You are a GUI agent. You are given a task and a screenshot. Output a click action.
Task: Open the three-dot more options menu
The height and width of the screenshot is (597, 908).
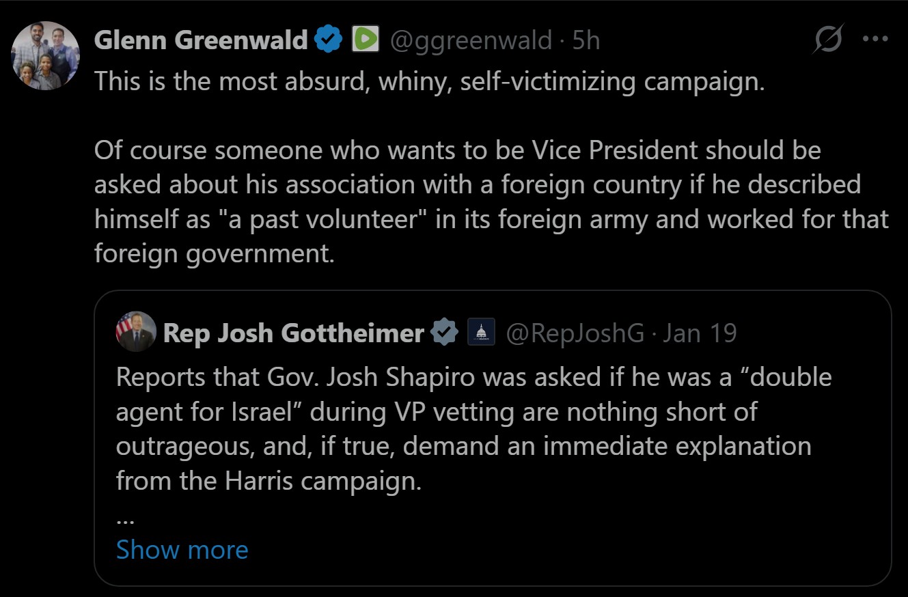click(875, 39)
